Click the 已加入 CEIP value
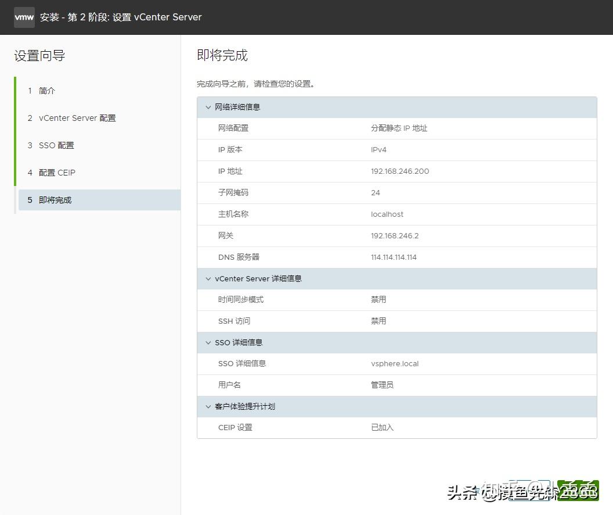The image size is (613, 515). tap(382, 428)
